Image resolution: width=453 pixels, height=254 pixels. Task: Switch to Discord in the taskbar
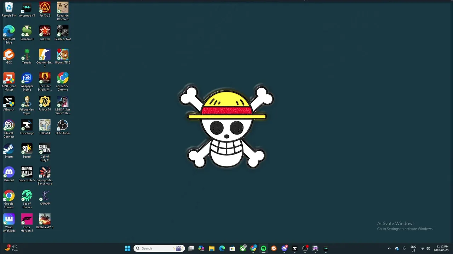(284, 248)
